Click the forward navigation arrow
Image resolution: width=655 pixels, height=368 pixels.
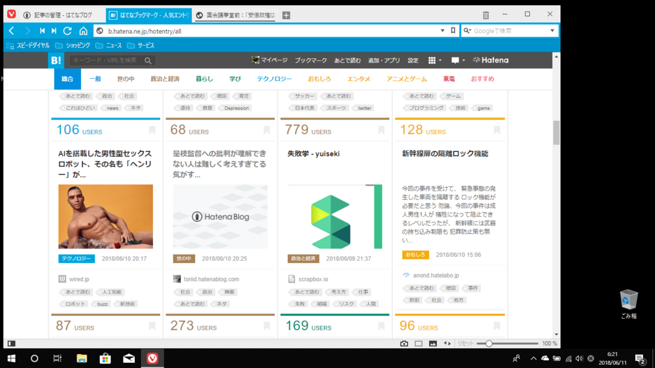[x=28, y=31]
